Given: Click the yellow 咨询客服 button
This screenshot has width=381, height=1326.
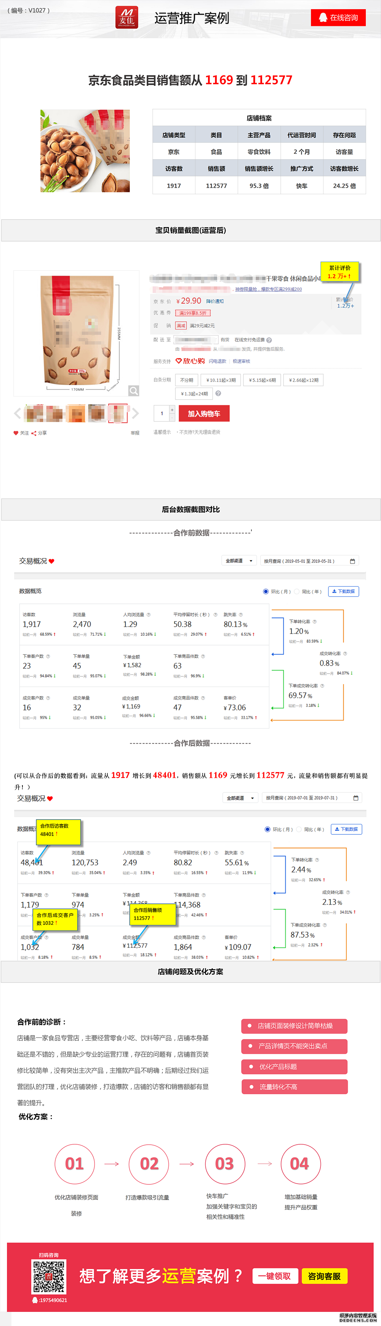Looking at the screenshot, I should click(x=325, y=1276).
